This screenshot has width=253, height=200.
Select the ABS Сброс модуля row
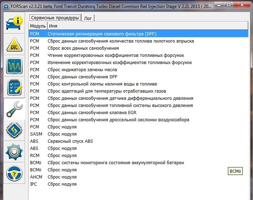pyautogui.click(x=138, y=148)
